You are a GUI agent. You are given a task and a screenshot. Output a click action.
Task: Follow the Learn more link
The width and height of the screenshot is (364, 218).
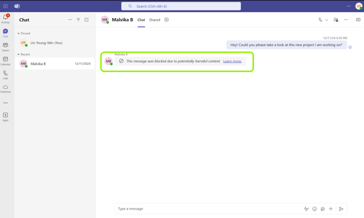pos(233,61)
